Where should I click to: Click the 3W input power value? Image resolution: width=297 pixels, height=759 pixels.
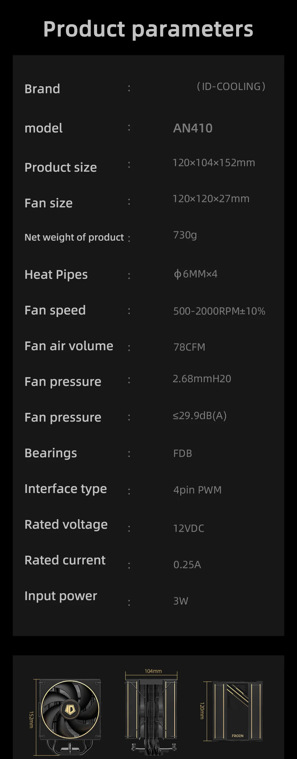click(181, 601)
